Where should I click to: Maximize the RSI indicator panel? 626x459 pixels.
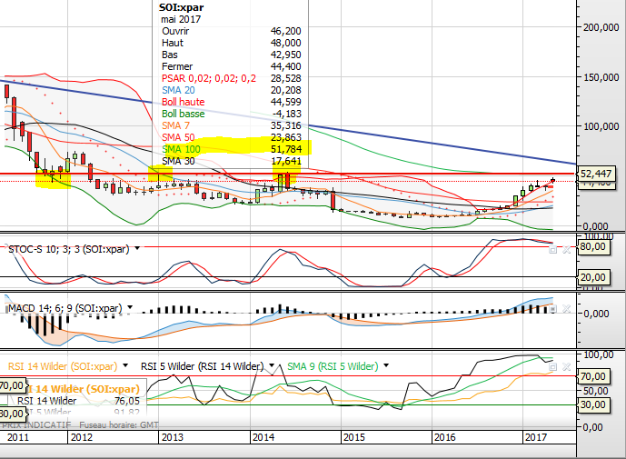point(552,366)
